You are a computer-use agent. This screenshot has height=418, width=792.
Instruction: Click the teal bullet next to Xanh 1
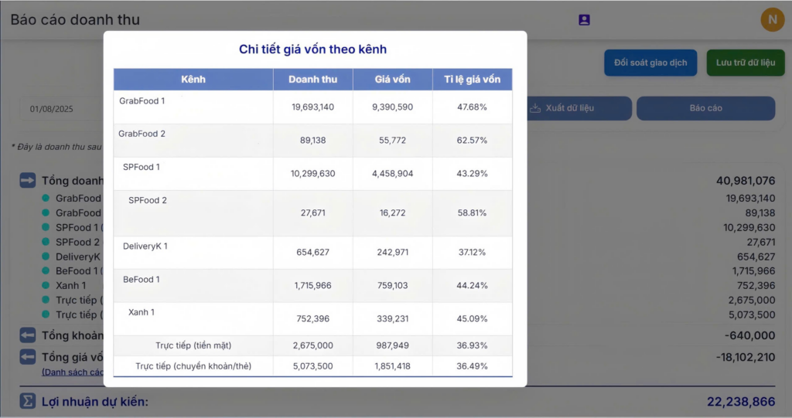click(46, 286)
